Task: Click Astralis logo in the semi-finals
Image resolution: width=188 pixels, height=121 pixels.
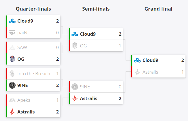Action: [x=75, y=98]
